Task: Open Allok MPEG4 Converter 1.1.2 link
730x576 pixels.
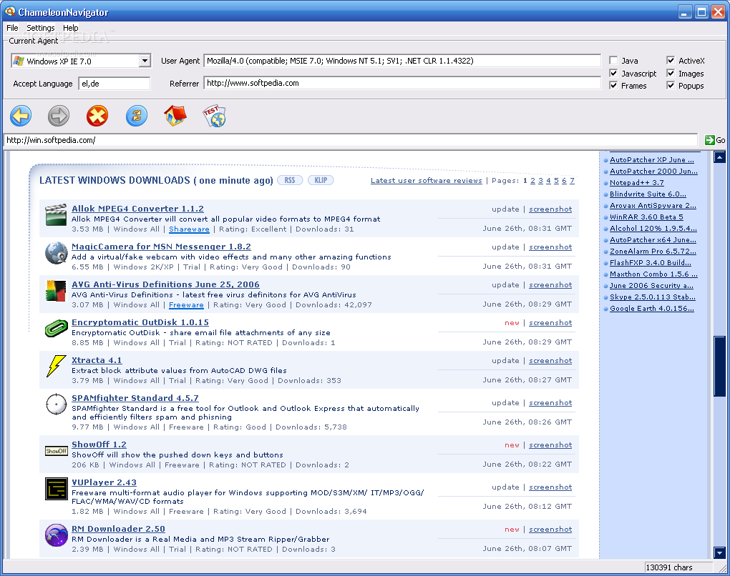Action: click(x=138, y=209)
